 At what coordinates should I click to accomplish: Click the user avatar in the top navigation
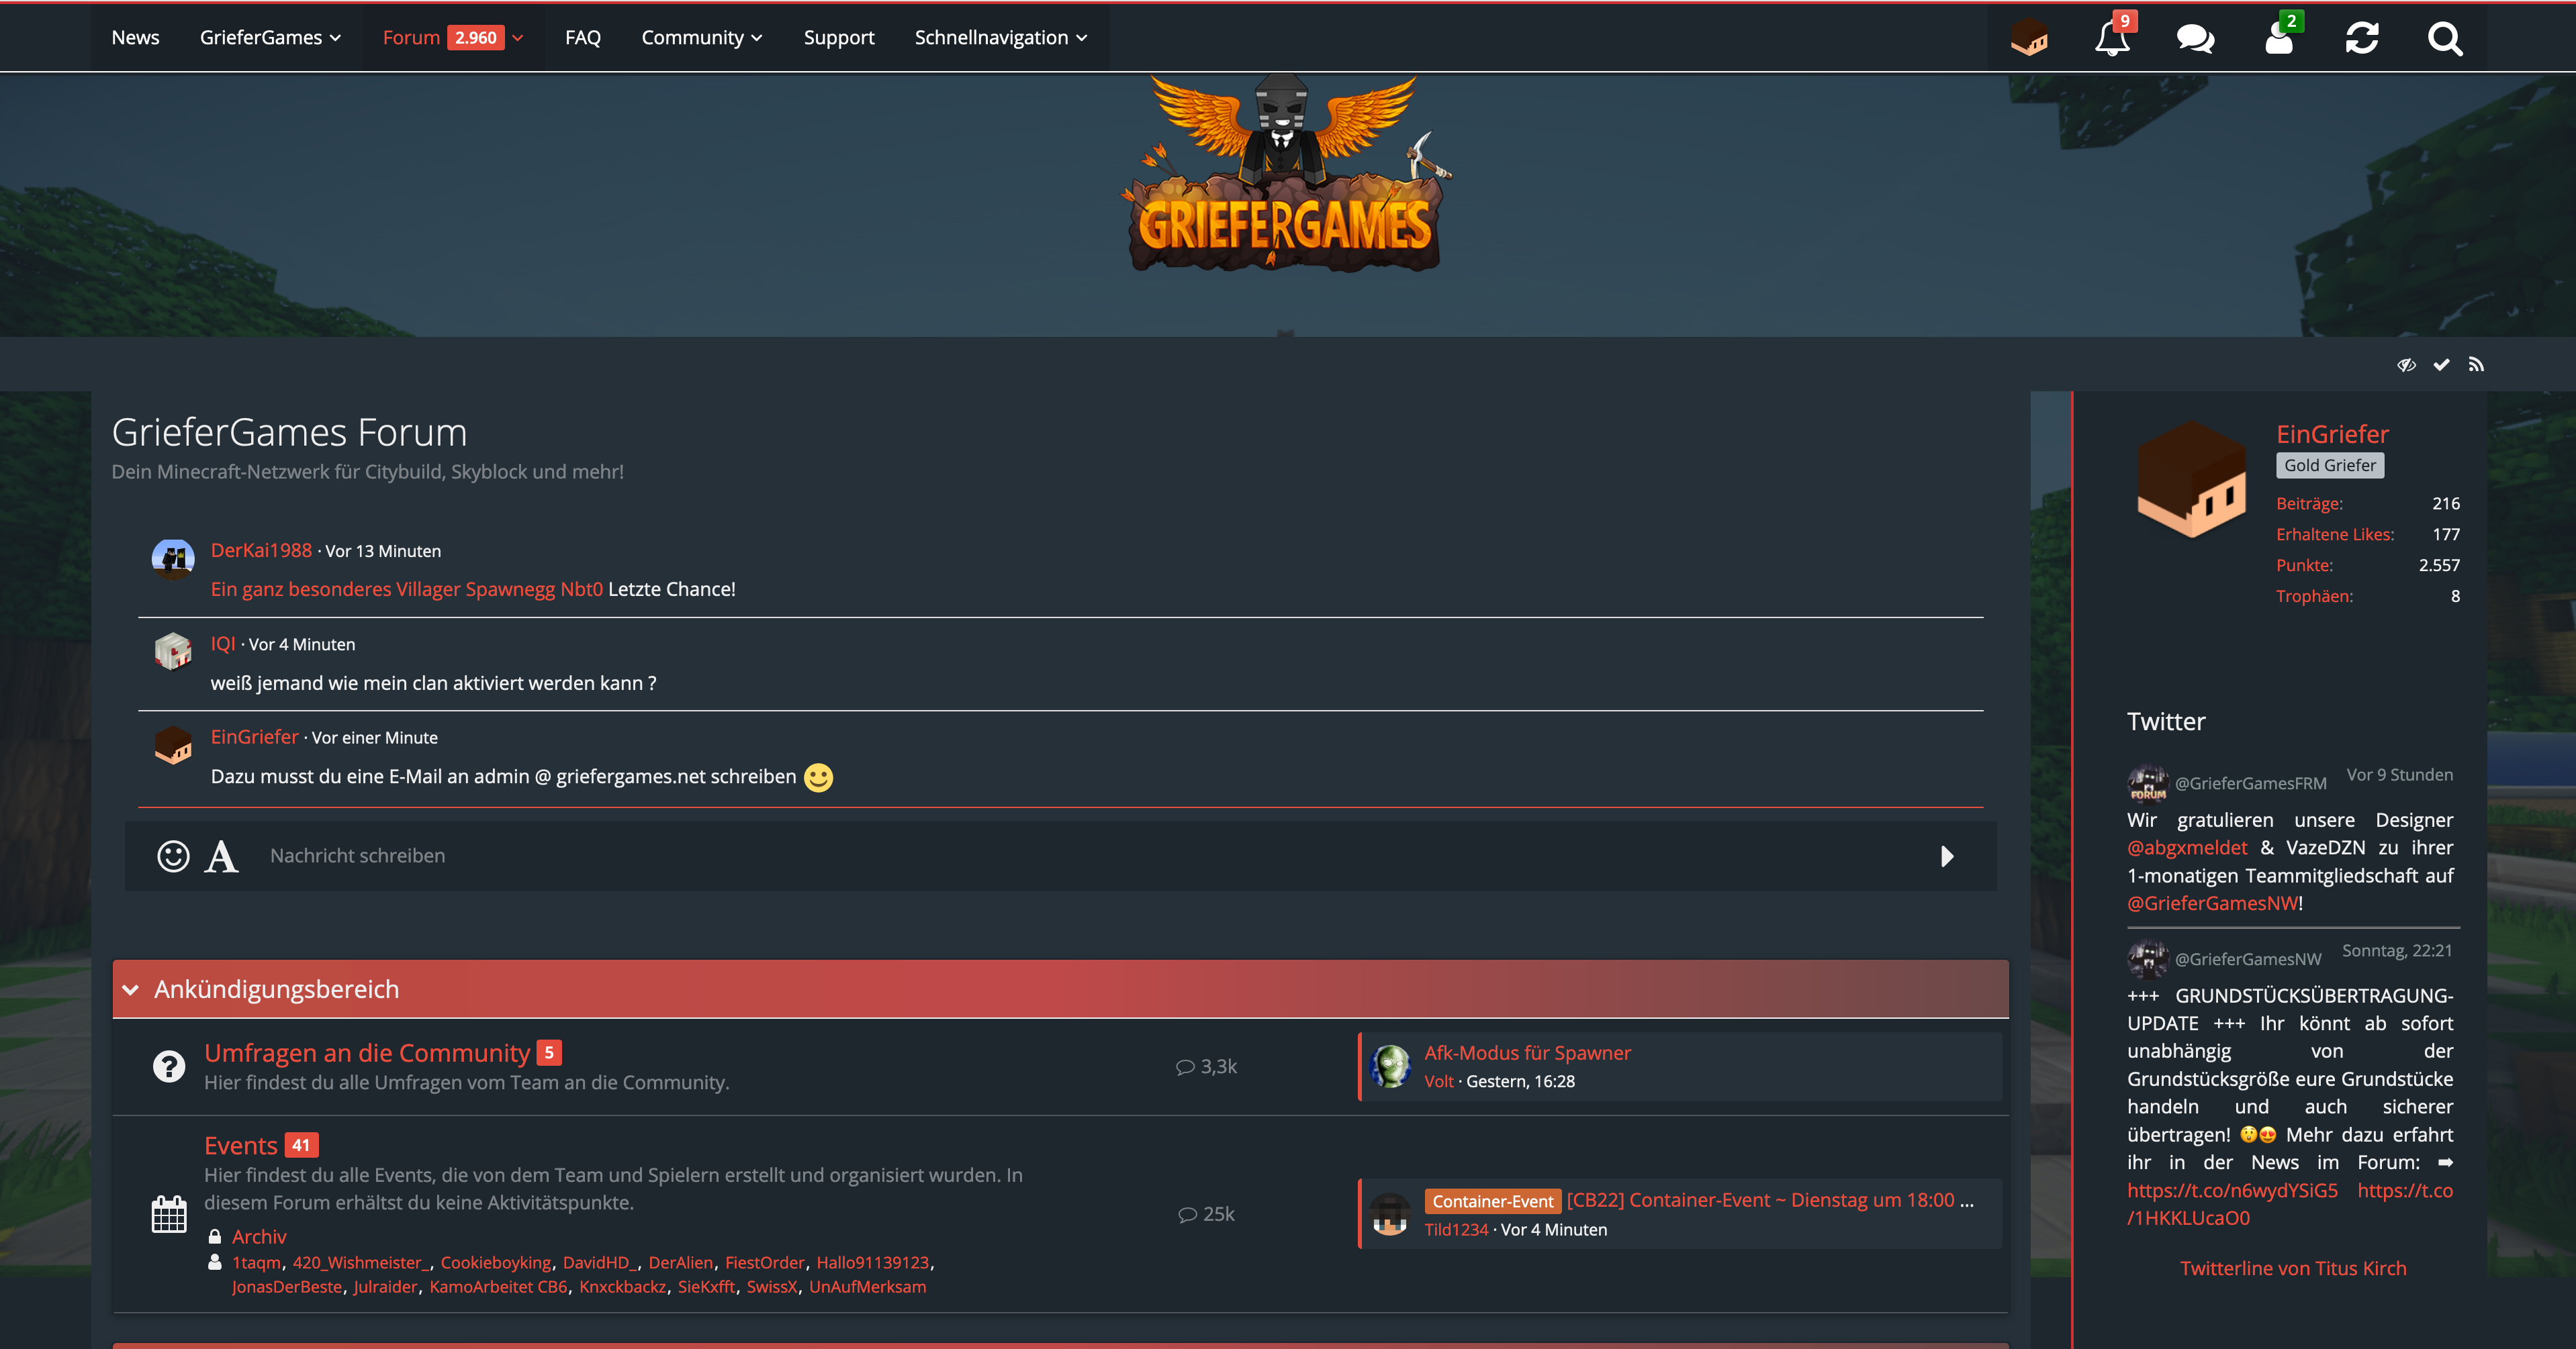(x=2029, y=38)
